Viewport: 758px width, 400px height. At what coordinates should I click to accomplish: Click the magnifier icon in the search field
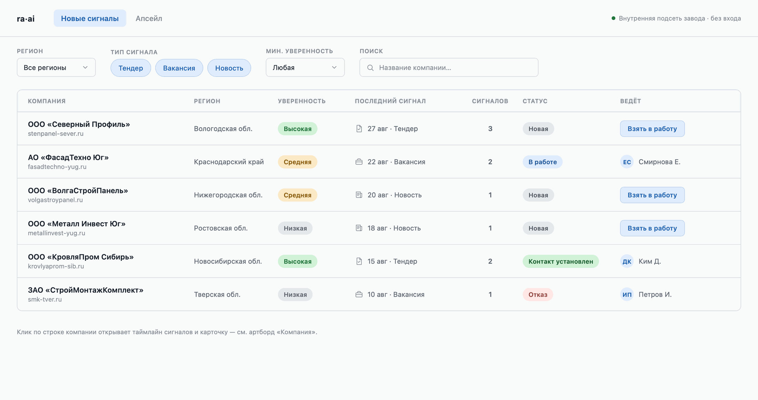click(370, 68)
